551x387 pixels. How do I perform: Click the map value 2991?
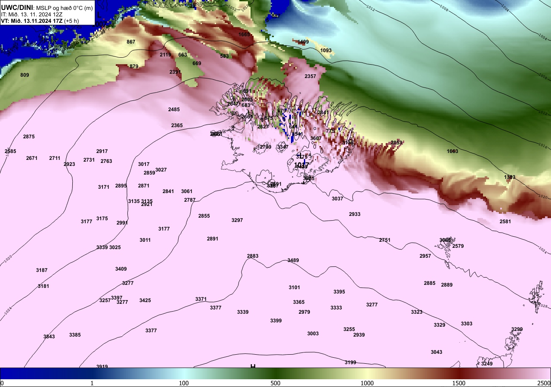[x=122, y=223]
